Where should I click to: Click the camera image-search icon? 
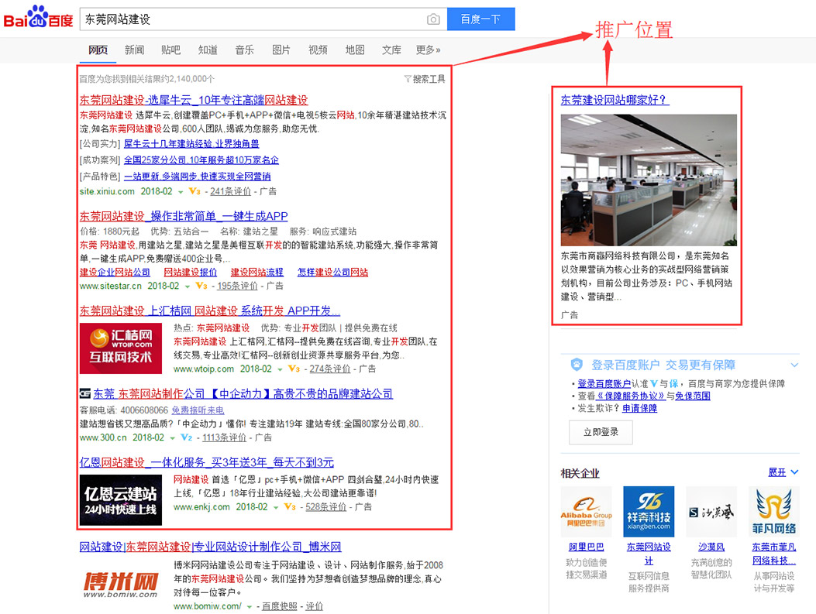click(433, 19)
